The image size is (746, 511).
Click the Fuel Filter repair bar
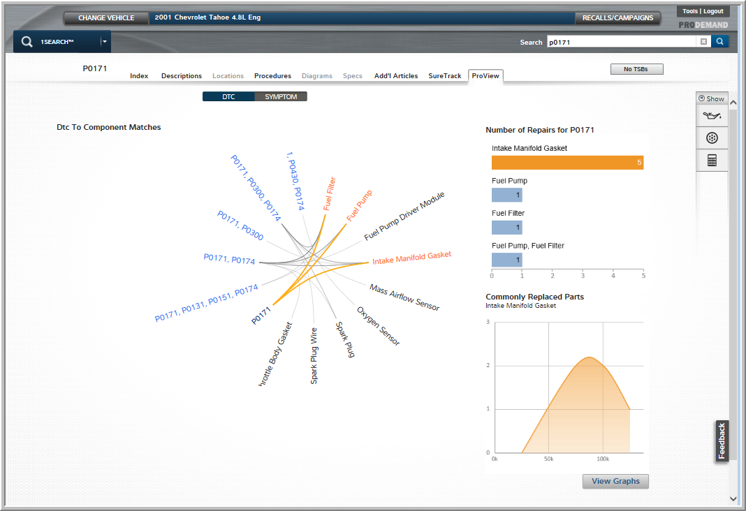click(507, 228)
